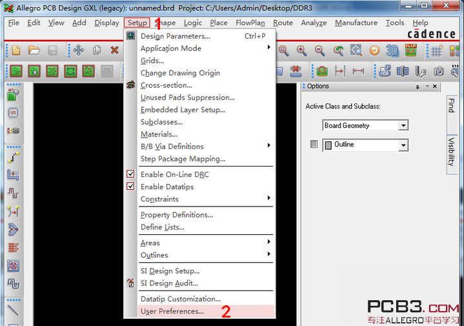Open the Route menu
This screenshot has height=326, width=464.
283,23
